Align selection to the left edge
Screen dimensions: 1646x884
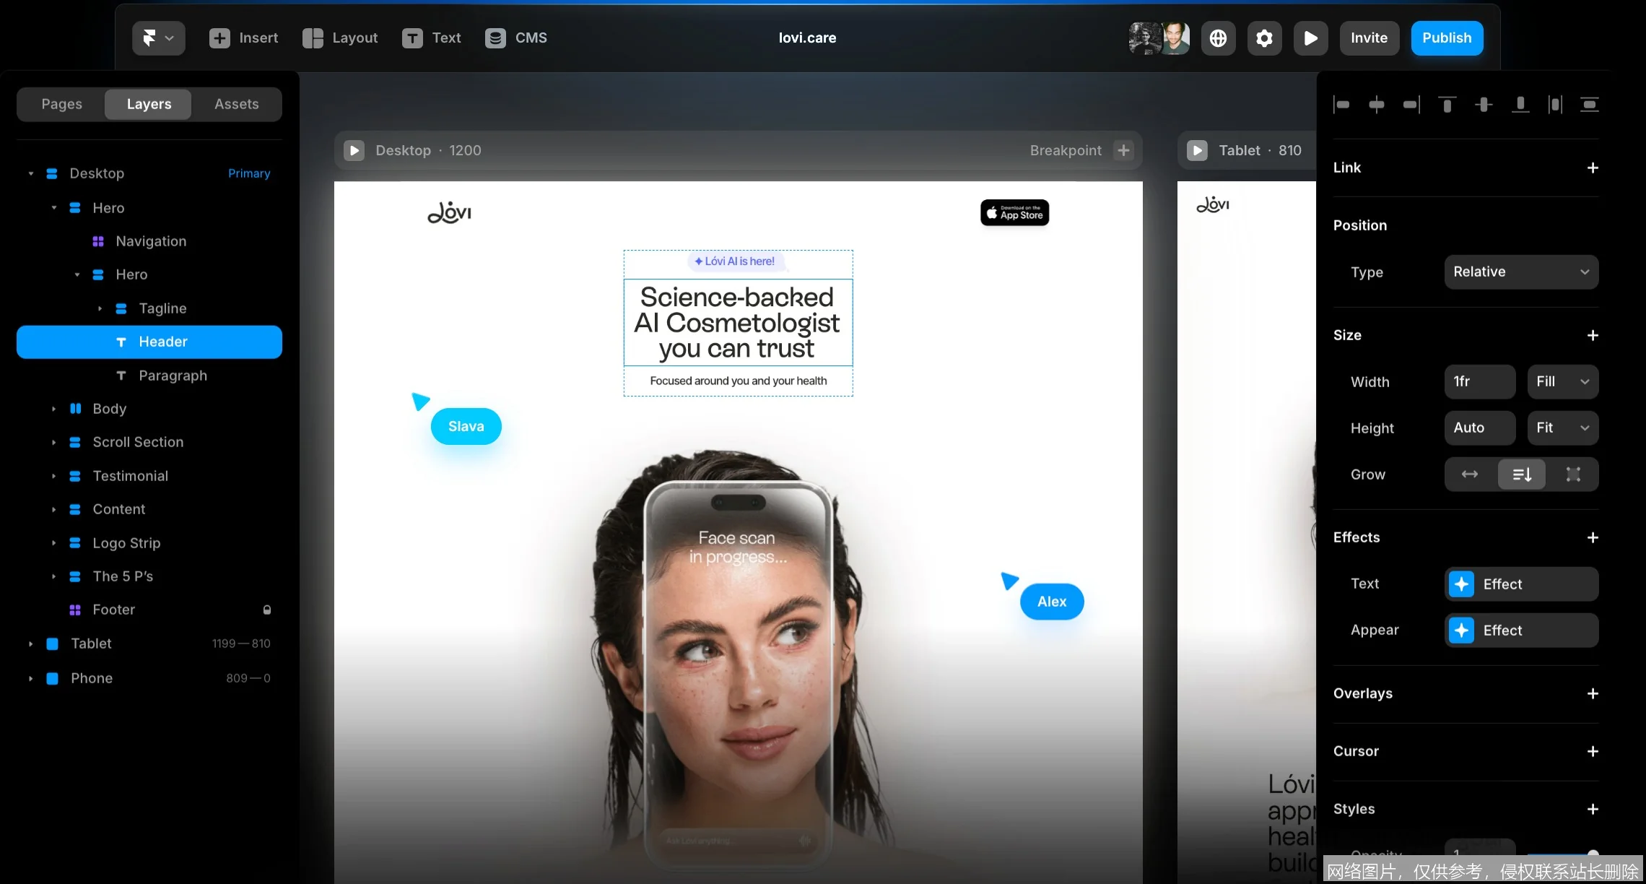(1342, 105)
